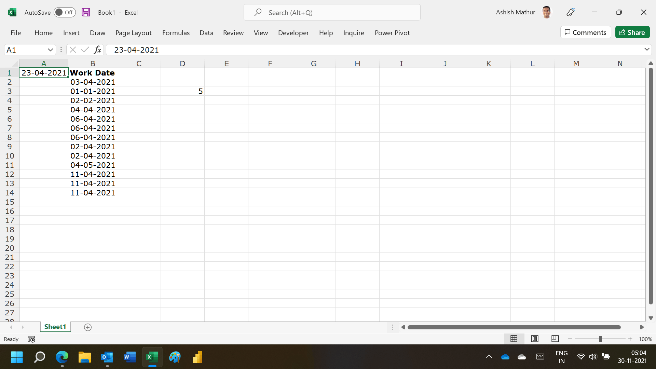The height and width of the screenshot is (369, 656).
Task: Select cell with 04-05-2021
Action: pyautogui.click(x=93, y=165)
